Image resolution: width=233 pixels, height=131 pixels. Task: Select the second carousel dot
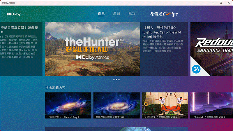click(x=116, y=79)
